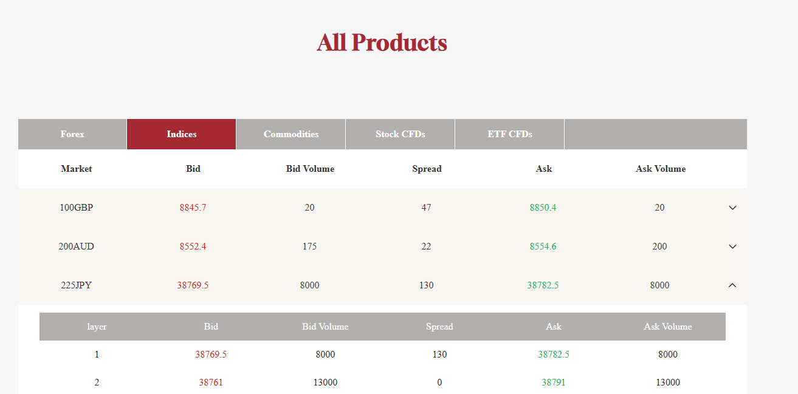Click the Market column header
This screenshot has height=394, width=798.
(77, 169)
